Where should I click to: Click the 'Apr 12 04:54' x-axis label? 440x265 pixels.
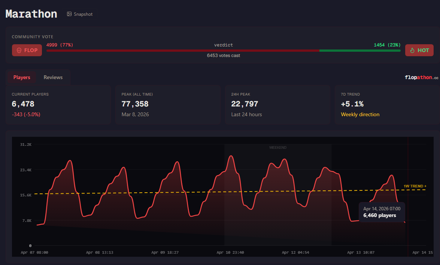[x=295, y=252]
